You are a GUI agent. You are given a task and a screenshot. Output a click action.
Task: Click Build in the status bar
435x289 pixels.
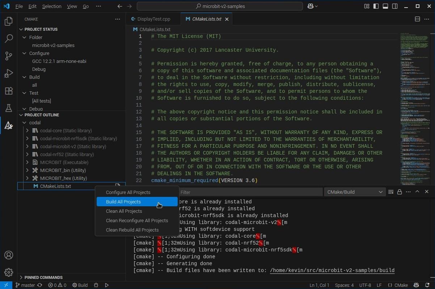coord(80,285)
